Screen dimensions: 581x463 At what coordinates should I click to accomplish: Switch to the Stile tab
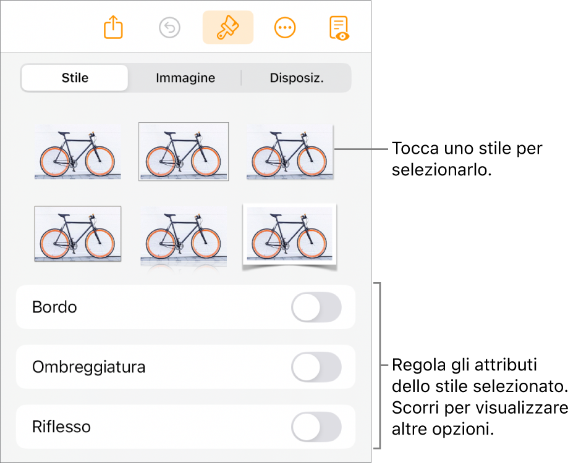point(75,78)
